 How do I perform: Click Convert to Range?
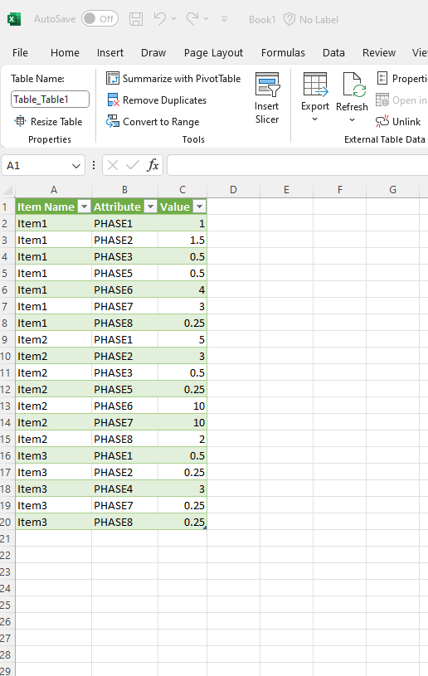(x=153, y=122)
